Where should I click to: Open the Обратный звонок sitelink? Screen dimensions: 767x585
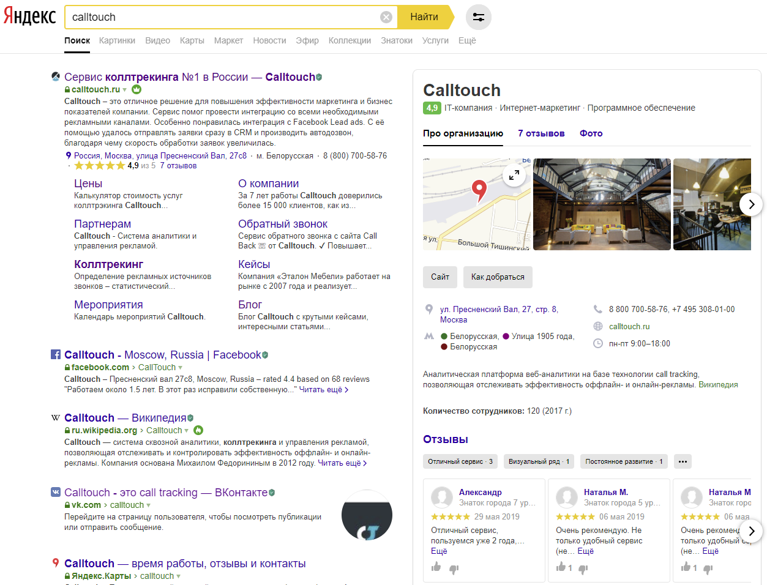(x=283, y=224)
